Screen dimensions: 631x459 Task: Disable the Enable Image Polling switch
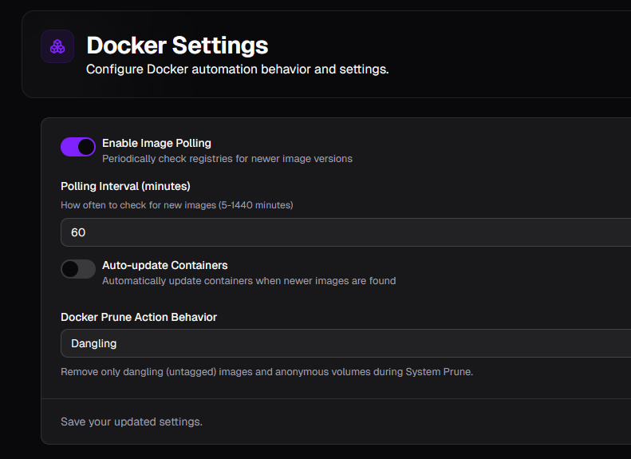(78, 147)
